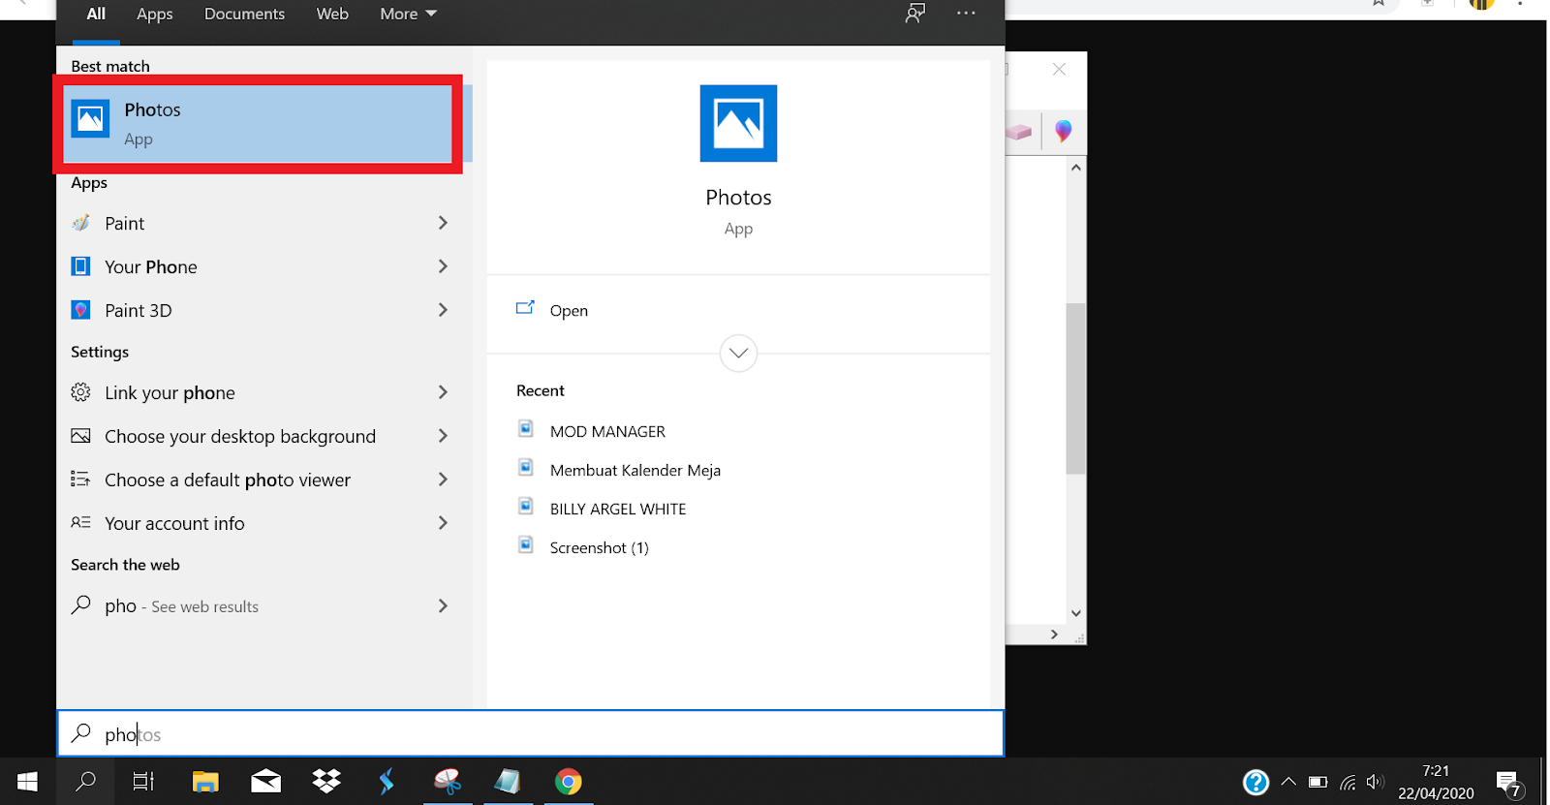Open the three-dots search options menu
The image size is (1550, 805).
coord(966,14)
